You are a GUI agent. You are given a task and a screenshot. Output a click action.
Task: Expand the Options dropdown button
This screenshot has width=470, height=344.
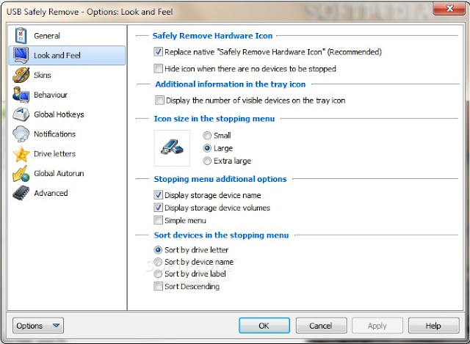[38, 326]
